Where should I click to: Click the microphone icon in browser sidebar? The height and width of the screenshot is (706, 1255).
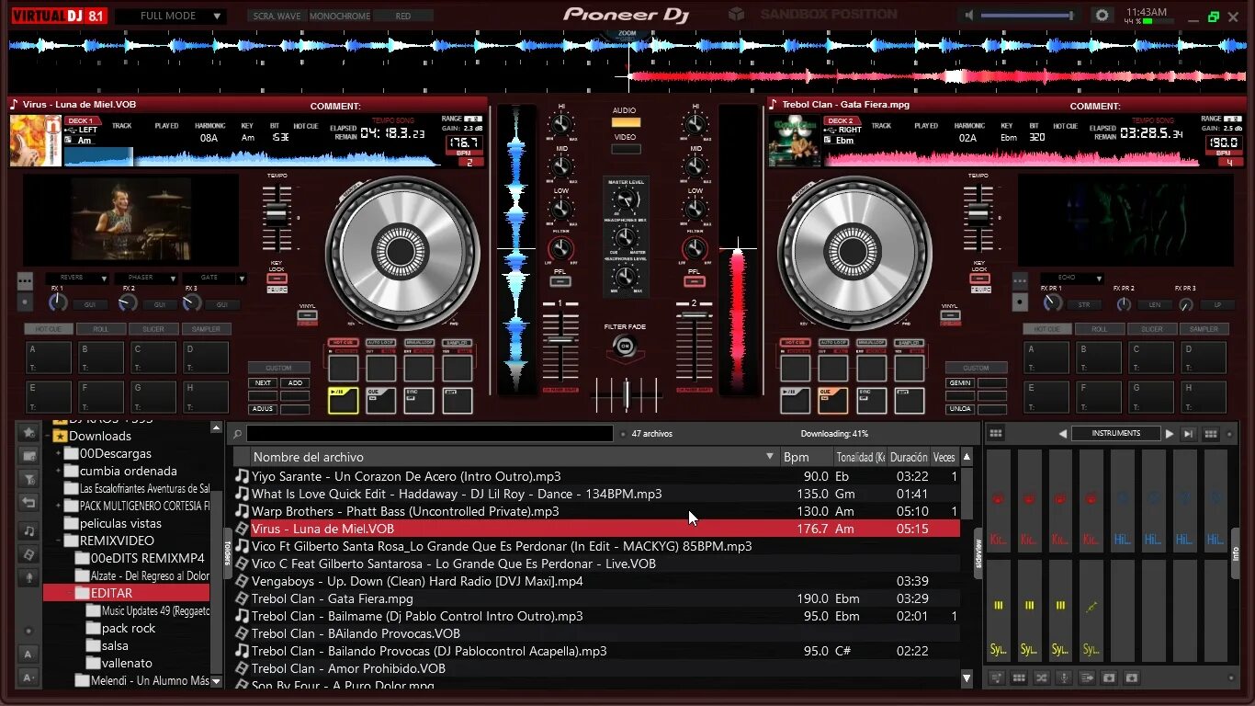coord(28,577)
